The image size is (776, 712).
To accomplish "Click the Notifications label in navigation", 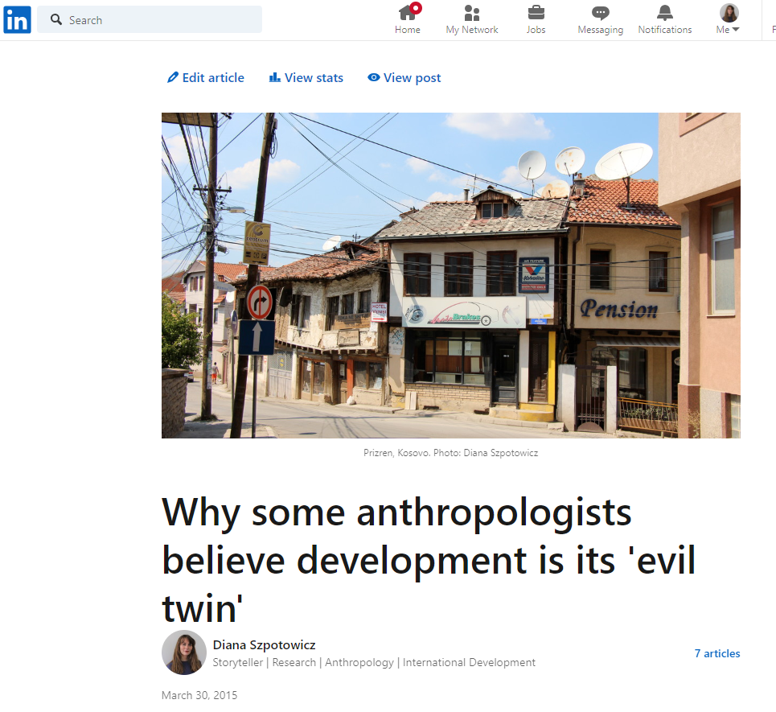I will click(x=665, y=30).
